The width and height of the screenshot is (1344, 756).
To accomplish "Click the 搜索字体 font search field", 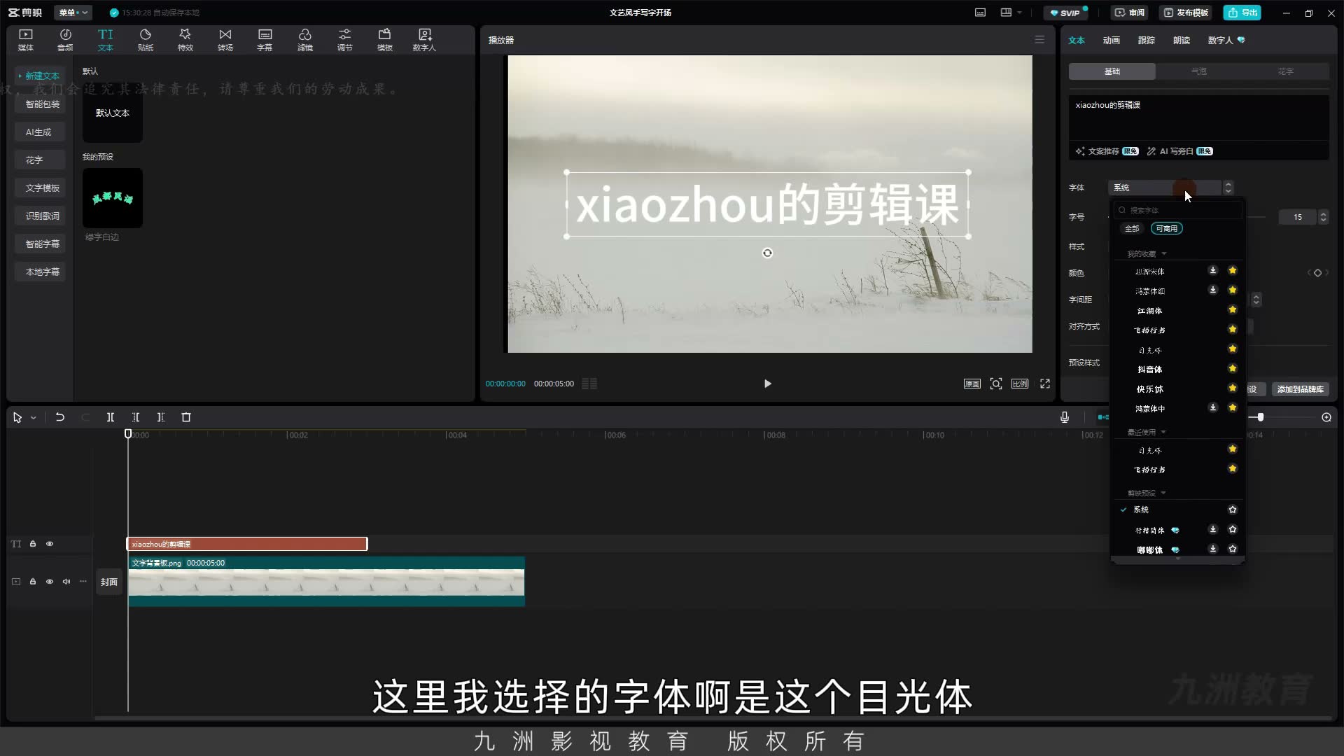I will (1179, 210).
